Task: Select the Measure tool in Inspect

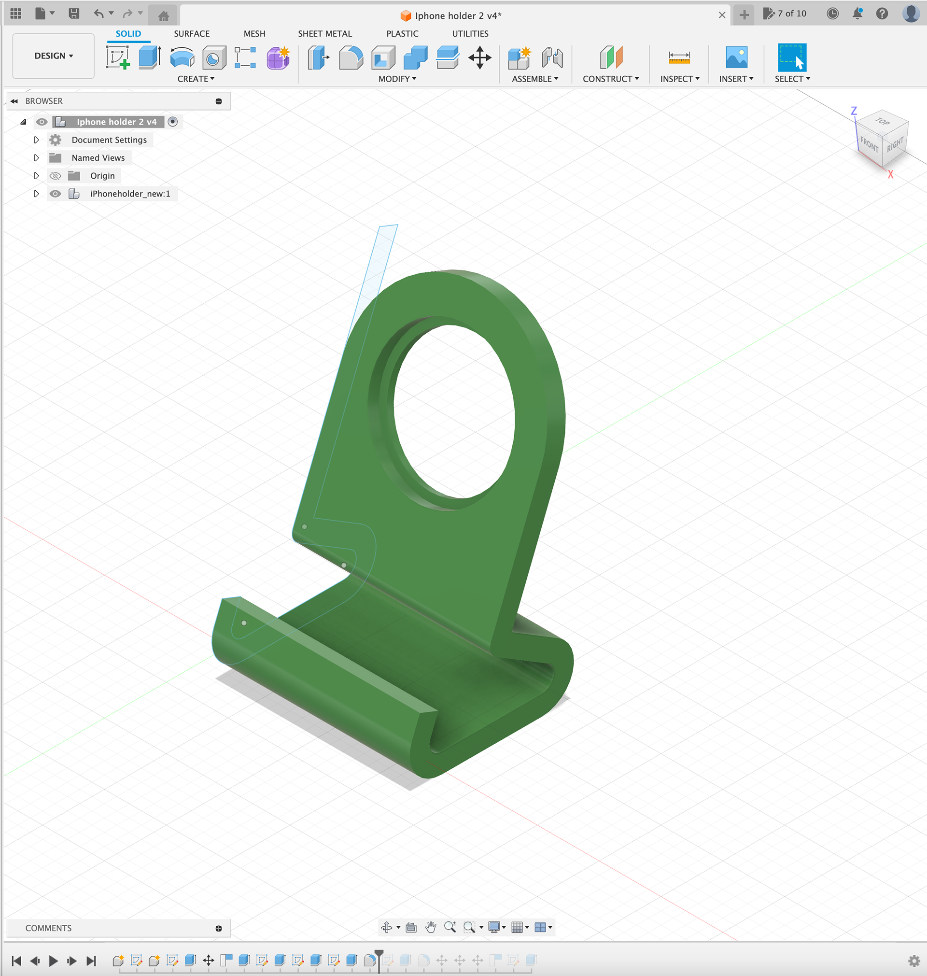Action: 679,57
